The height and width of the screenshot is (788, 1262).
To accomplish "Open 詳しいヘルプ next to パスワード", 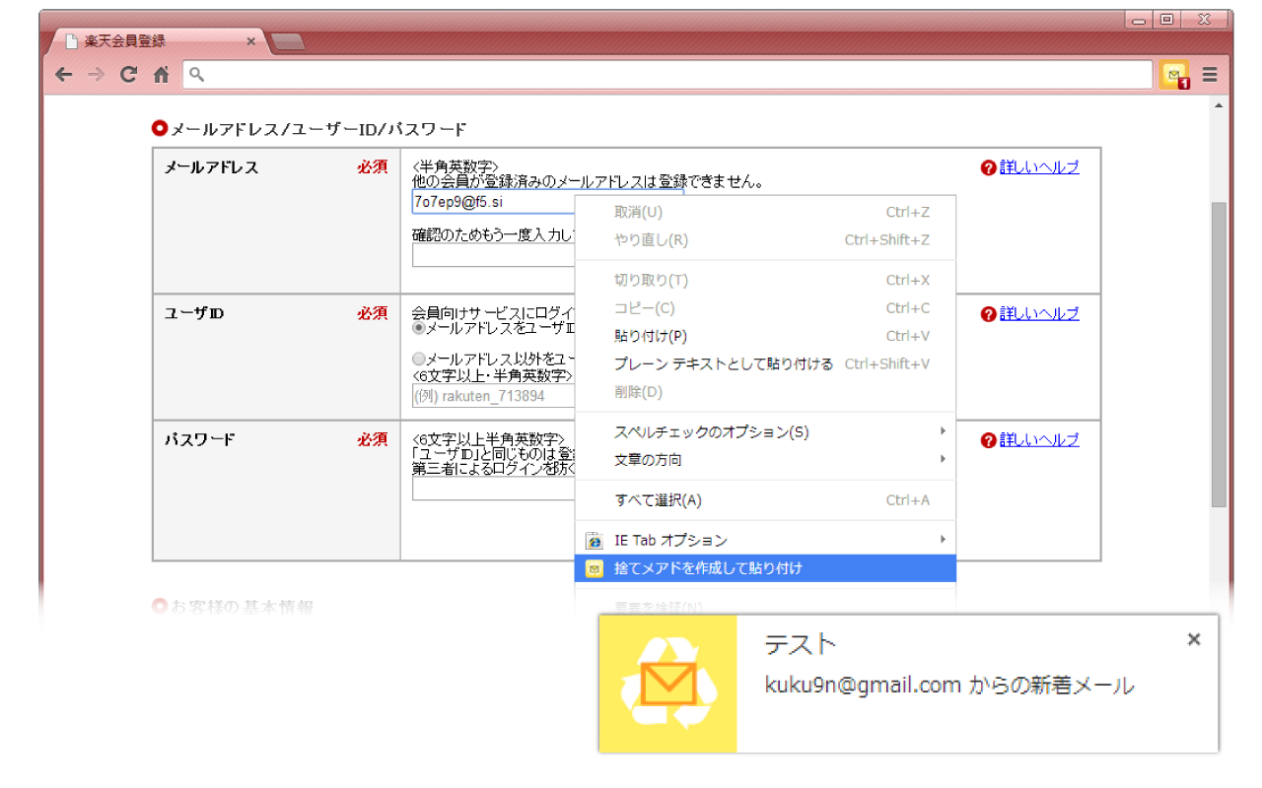I will coord(1038,439).
